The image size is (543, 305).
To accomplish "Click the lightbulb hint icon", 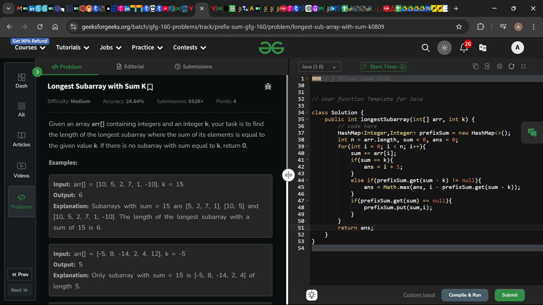I will pos(312,295).
